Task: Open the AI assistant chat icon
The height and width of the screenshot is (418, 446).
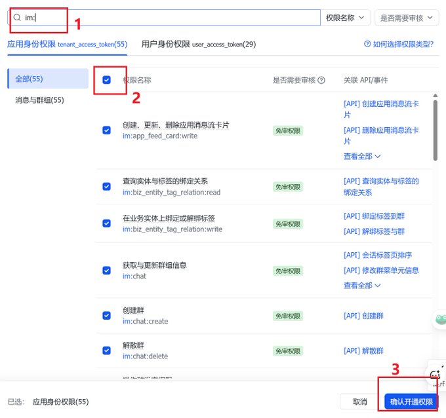Action: (436, 375)
